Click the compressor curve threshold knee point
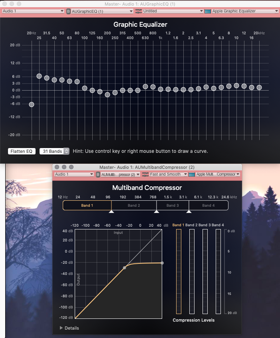This screenshot has height=338, width=280. pyautogui.click(x=125, y=268)
